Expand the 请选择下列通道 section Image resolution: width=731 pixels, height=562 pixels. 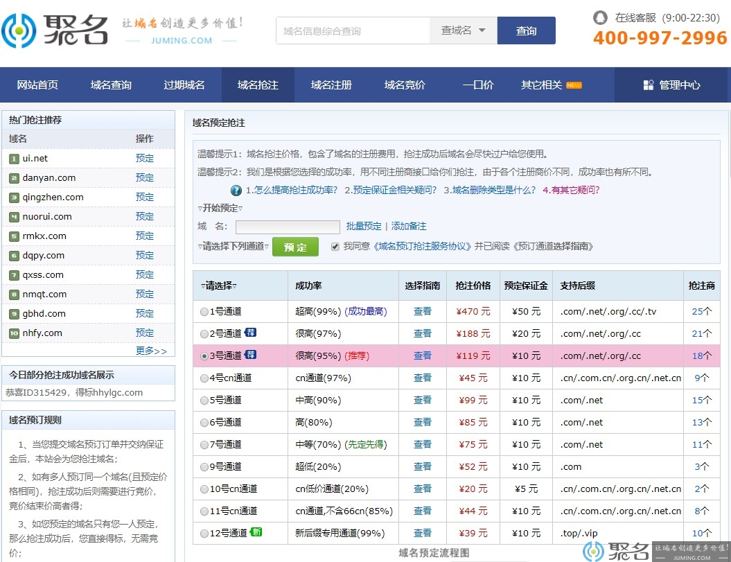[x=233, y=246]
